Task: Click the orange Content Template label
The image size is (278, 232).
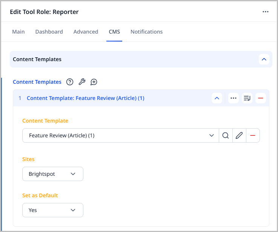Action: click(x=45, y=121)
